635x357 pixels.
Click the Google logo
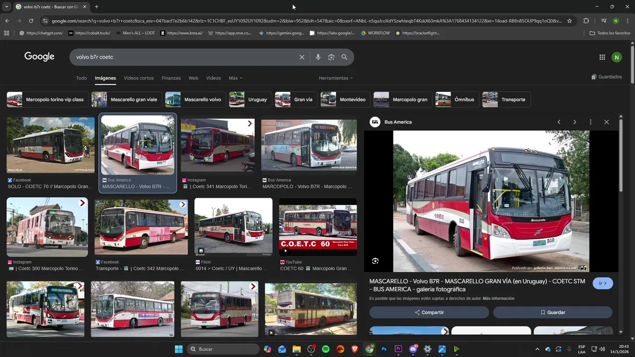coord(39,57)
